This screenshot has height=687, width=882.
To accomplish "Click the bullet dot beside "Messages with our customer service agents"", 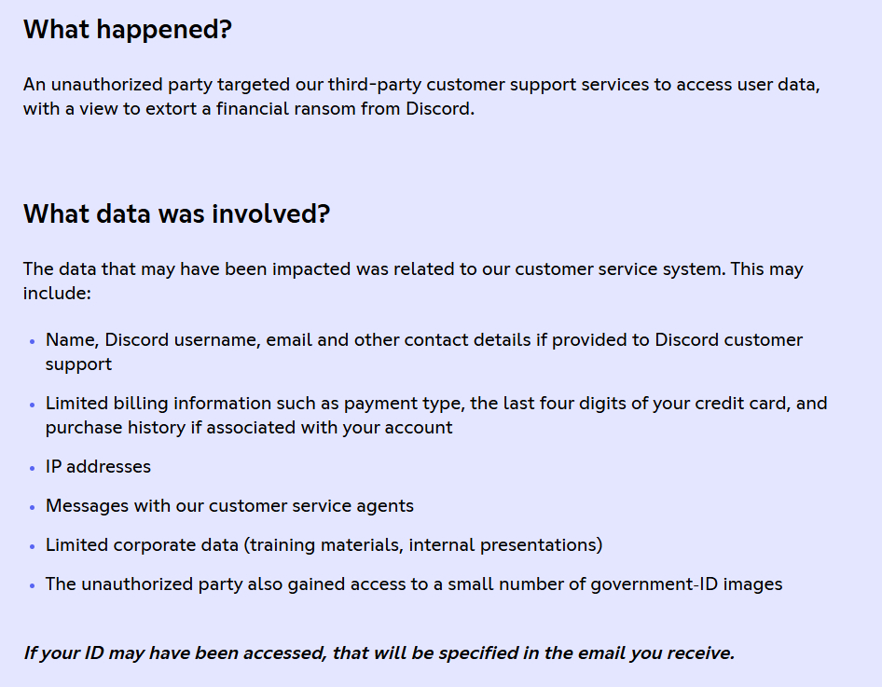I will pos(33,507).
